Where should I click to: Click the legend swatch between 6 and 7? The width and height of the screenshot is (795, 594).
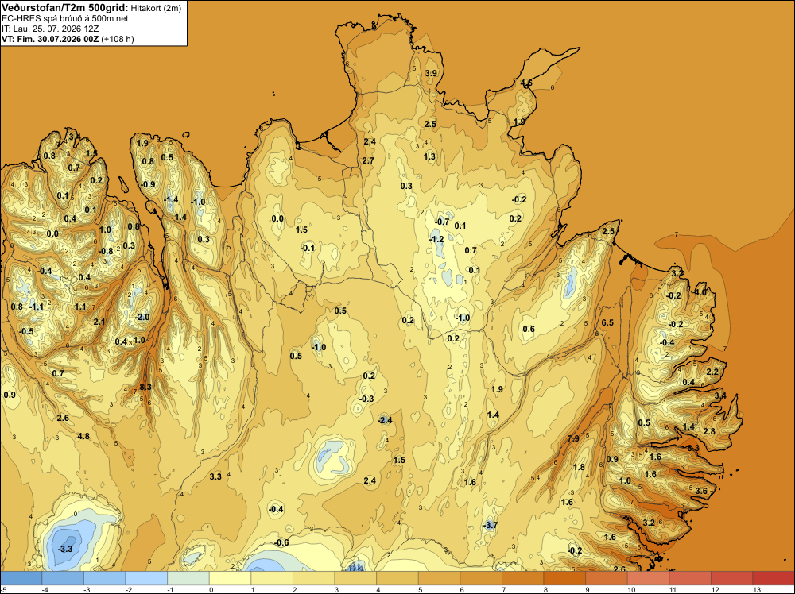point(481,578)
